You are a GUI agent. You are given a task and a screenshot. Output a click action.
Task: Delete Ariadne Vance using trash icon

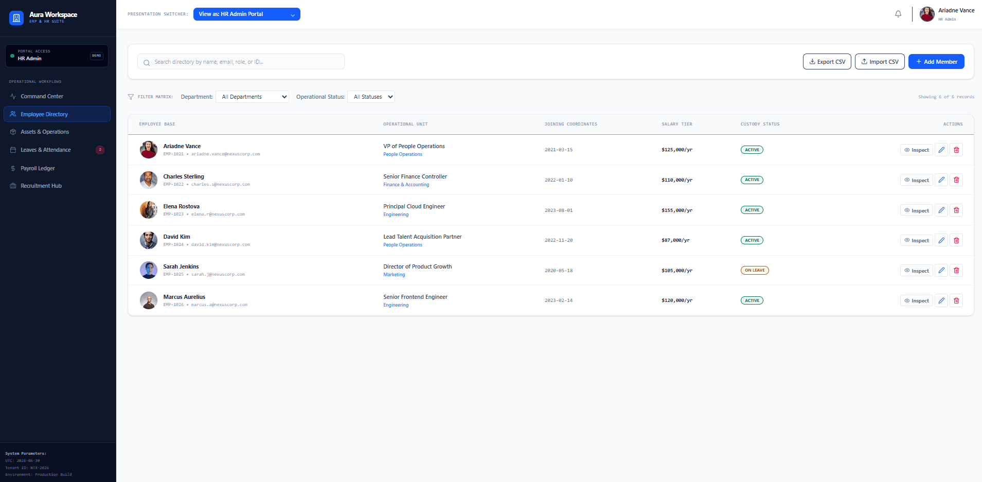pos(956,150)
